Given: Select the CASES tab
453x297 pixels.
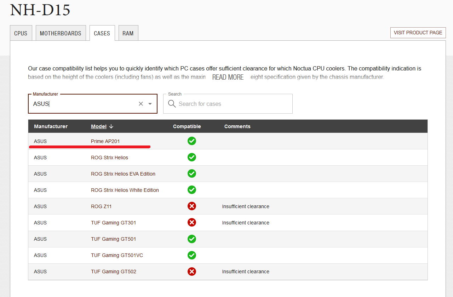Looking at the screenshot, I should click(102, 33).
